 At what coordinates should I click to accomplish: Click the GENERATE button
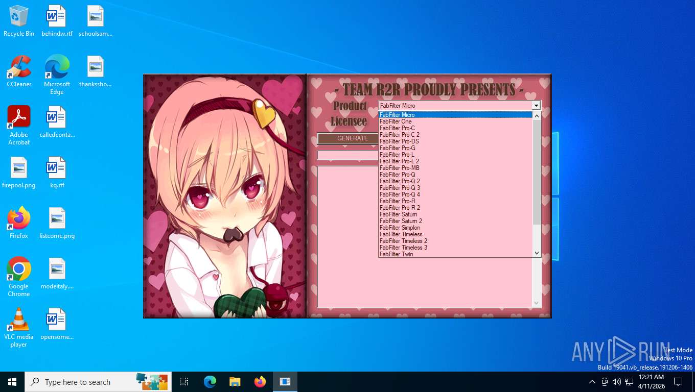pyautogui.click(x=348, y=138)
